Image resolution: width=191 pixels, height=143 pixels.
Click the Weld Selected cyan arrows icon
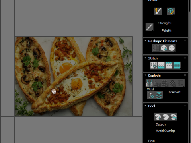coord(159,95)
